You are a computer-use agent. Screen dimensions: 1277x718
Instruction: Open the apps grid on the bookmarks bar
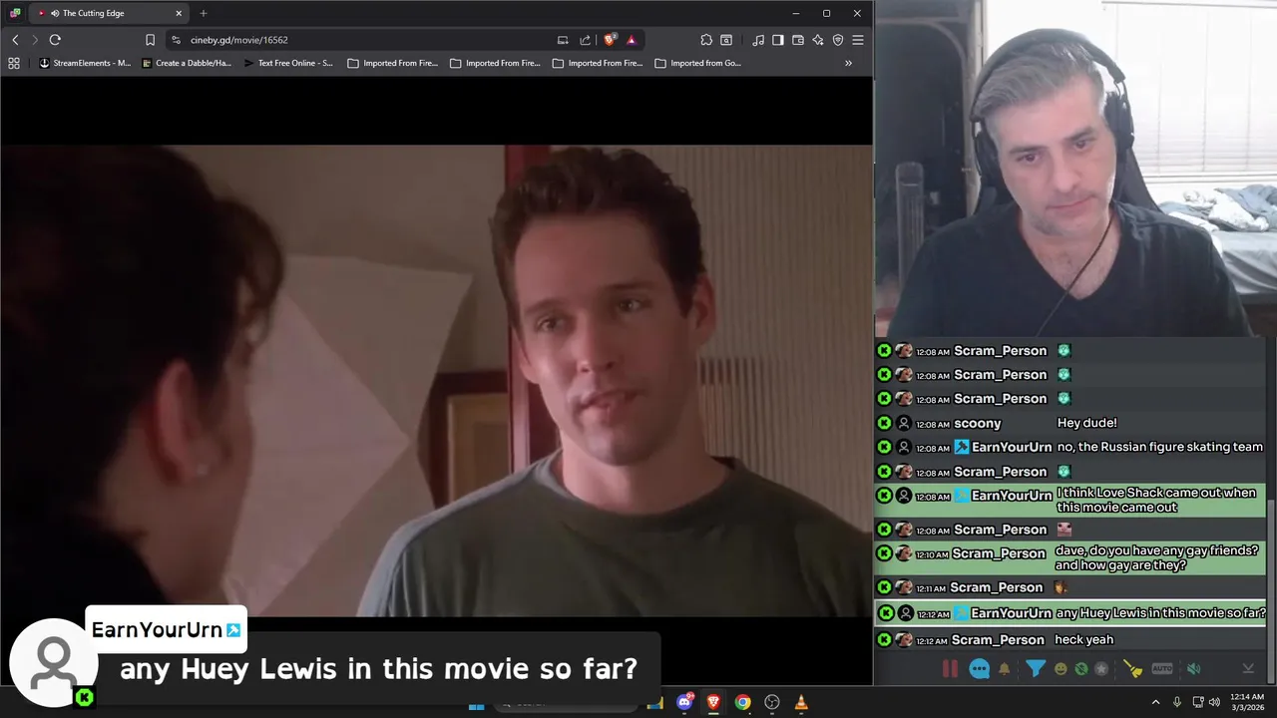point(14,63)
